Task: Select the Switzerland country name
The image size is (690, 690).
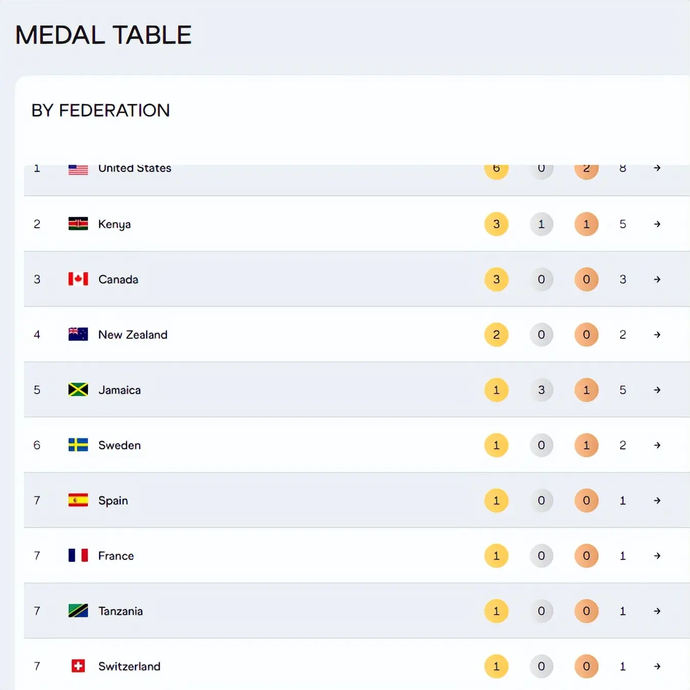Action: click(x=129, y=666)
